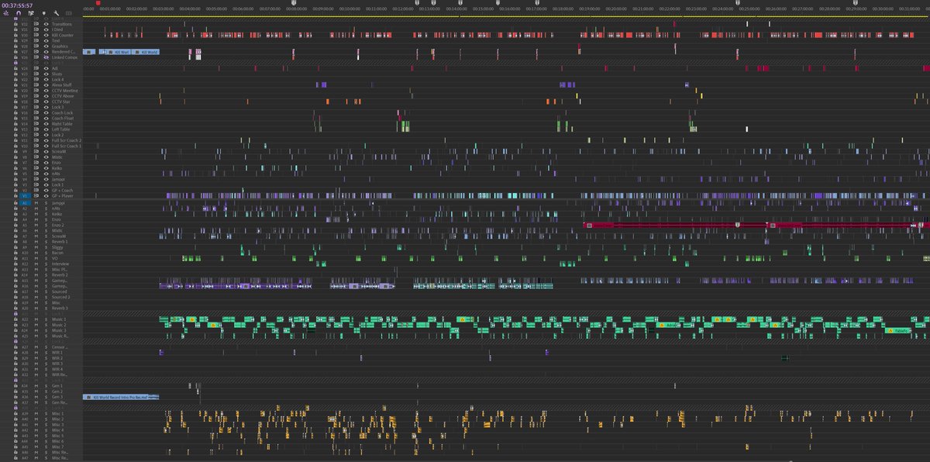This screenshot has height=462, width=930.
Task: Show the Linked Comps track with eye icon
Action: pyautogui.click(x=46, y=57)
